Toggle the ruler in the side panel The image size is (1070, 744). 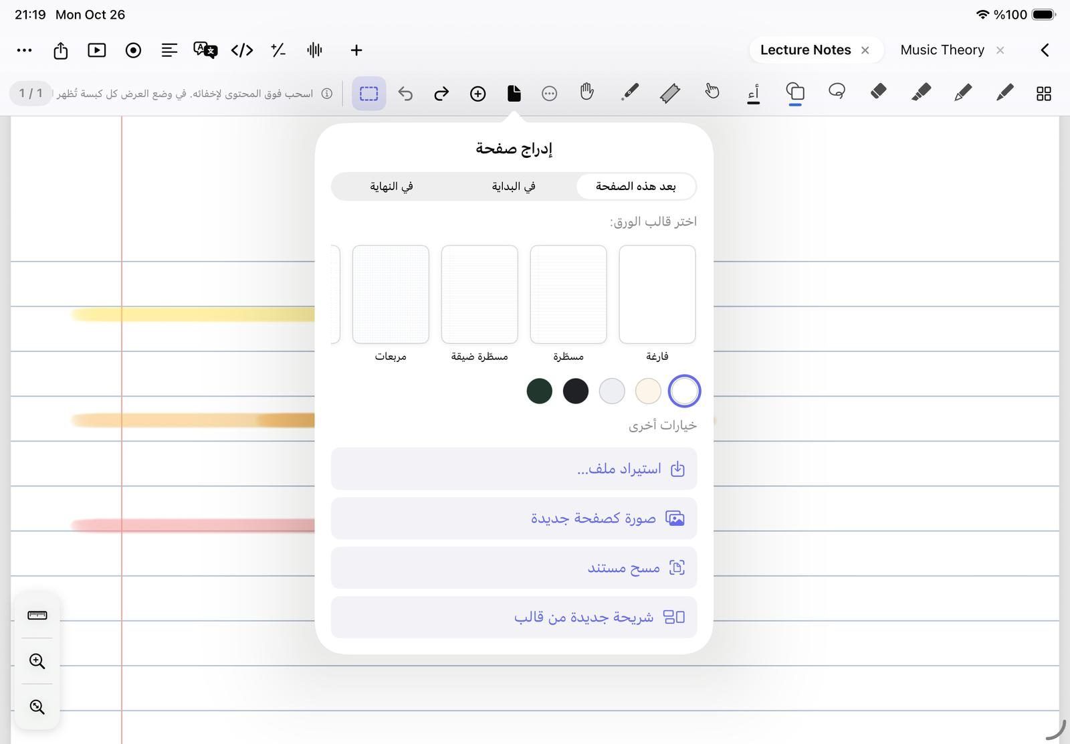(37, 615)
